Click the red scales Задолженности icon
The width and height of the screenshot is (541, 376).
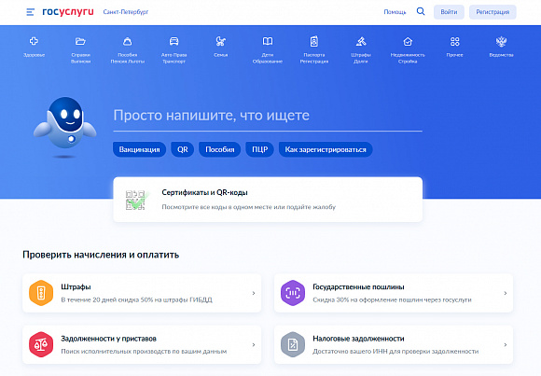pos(41,344)
